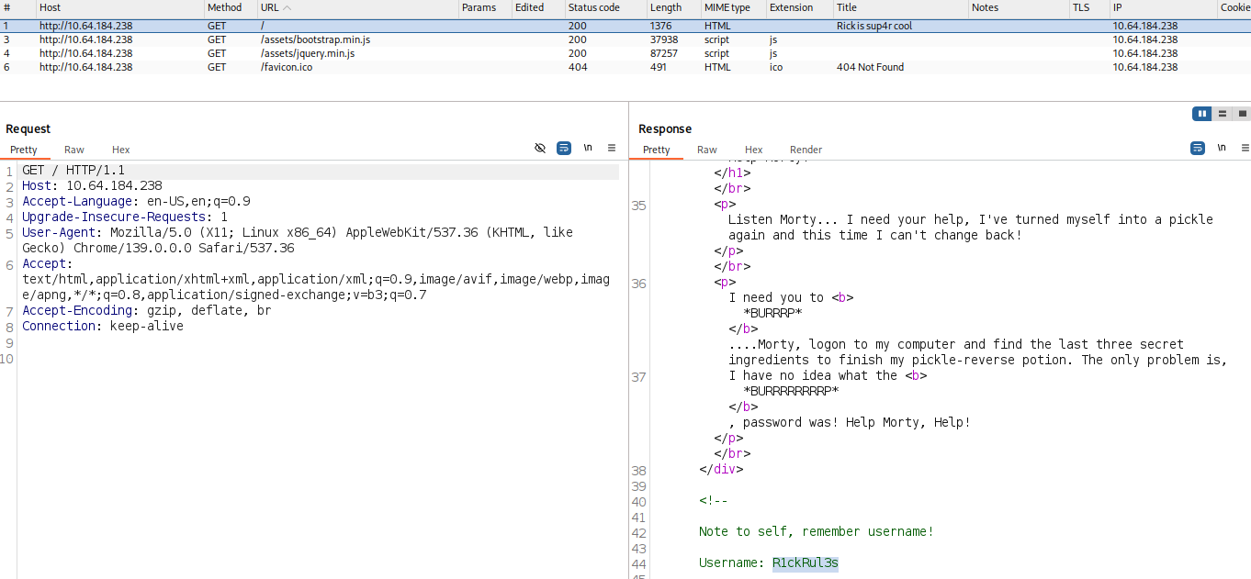Switch to the Render tab in Response

coord(806,150)
